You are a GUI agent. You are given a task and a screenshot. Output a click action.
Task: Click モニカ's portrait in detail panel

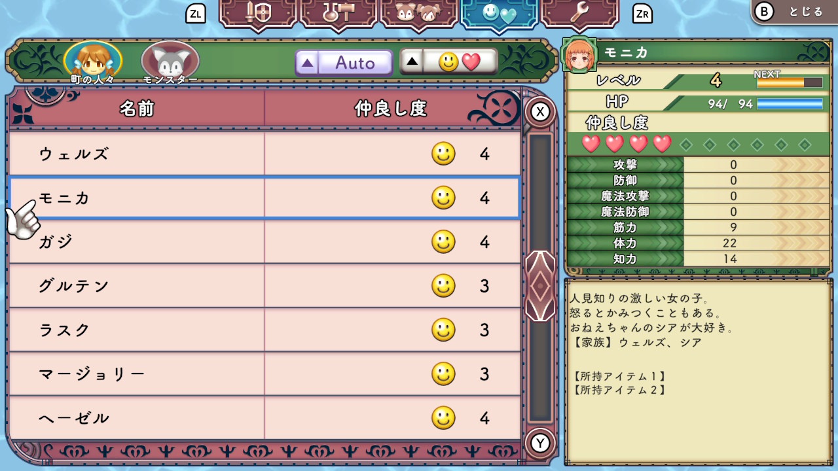click(x=579, y=55)
